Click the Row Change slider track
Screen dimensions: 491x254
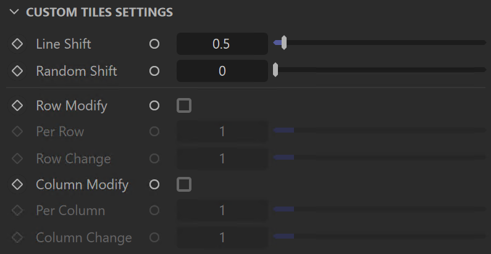(380, 157)
